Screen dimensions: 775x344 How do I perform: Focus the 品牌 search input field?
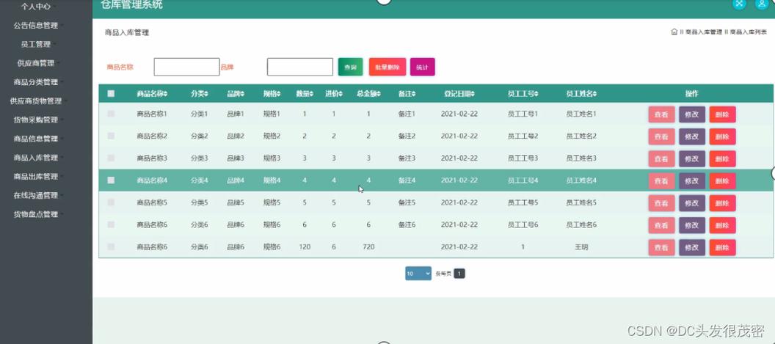(x=300, y=67)
